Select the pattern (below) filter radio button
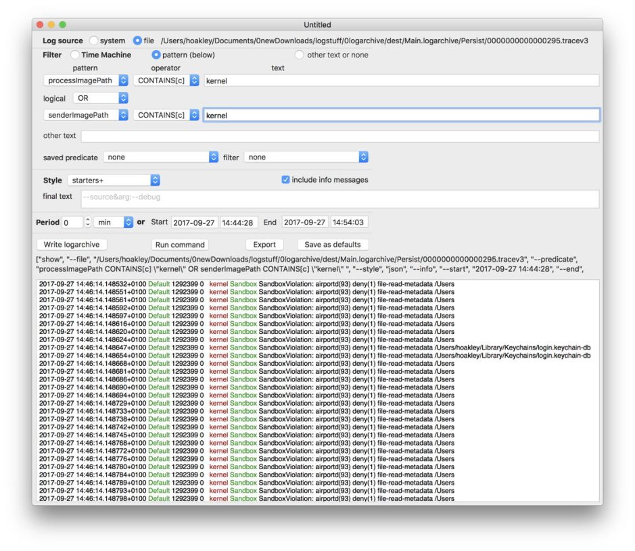Screen dimensions: 635x551 point(156,55)
